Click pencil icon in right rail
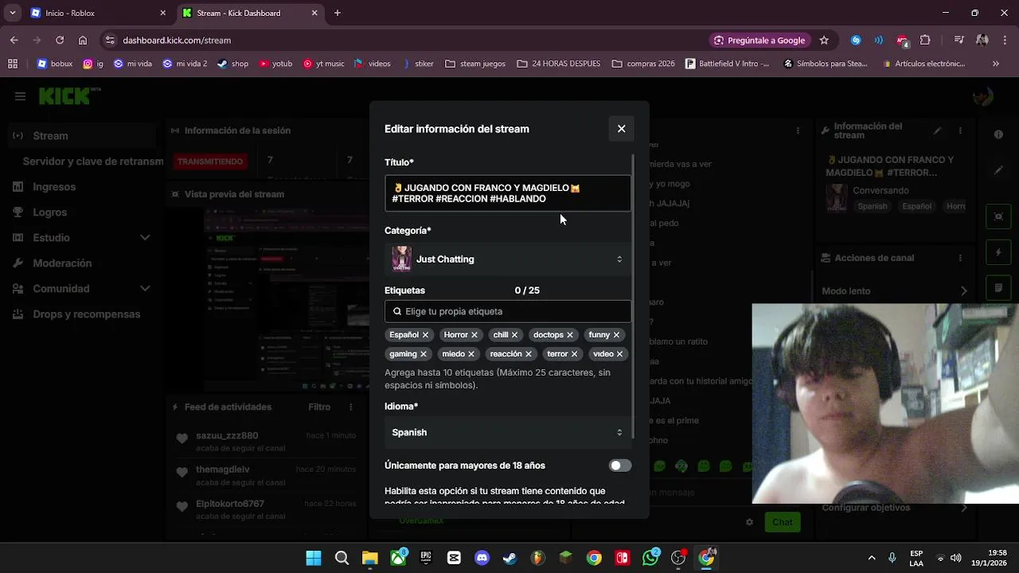This screenshot has height=573, width=1019. [999, 170]
